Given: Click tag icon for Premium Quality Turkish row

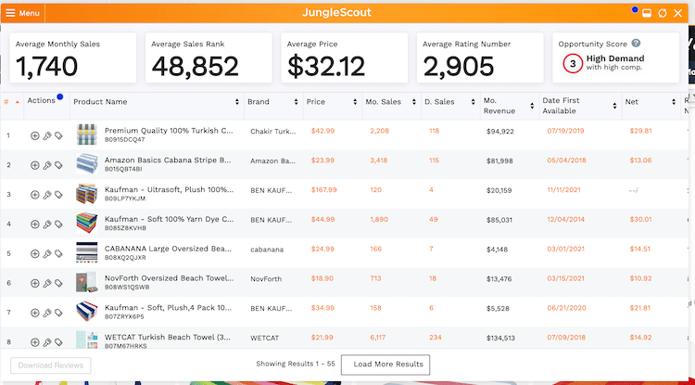Looking at the screenshot, I should pyautogui.click(x=58, y=135).
